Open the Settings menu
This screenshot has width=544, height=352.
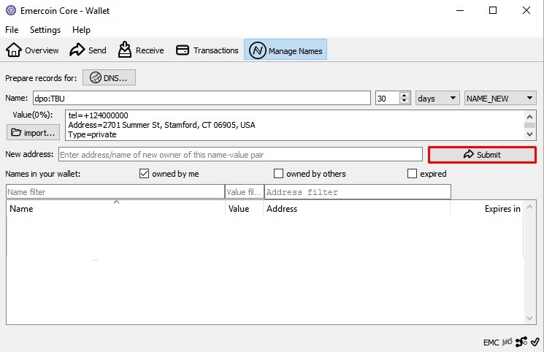click(45, 30)
